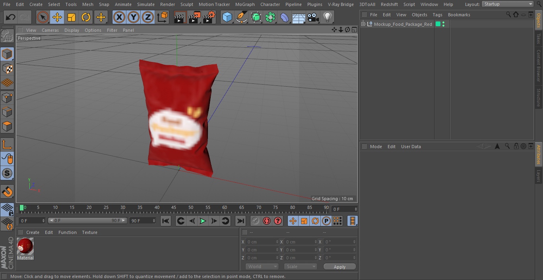Open the Sculpt menu
This screenshot has height=280, width=543.
[186, 4]
